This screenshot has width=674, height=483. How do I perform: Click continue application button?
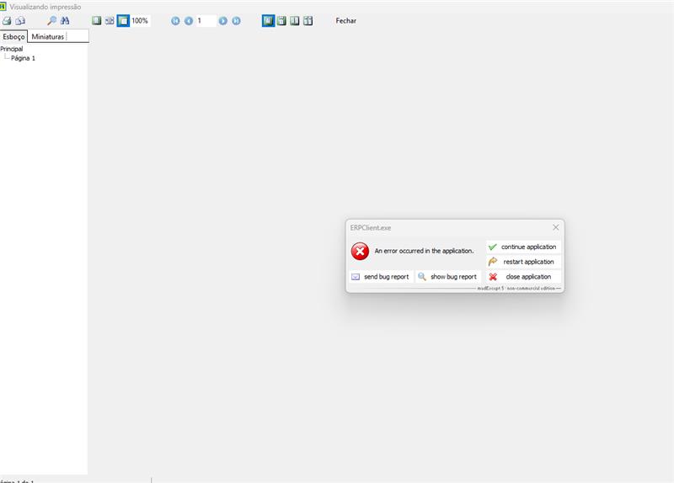[523, 247]
